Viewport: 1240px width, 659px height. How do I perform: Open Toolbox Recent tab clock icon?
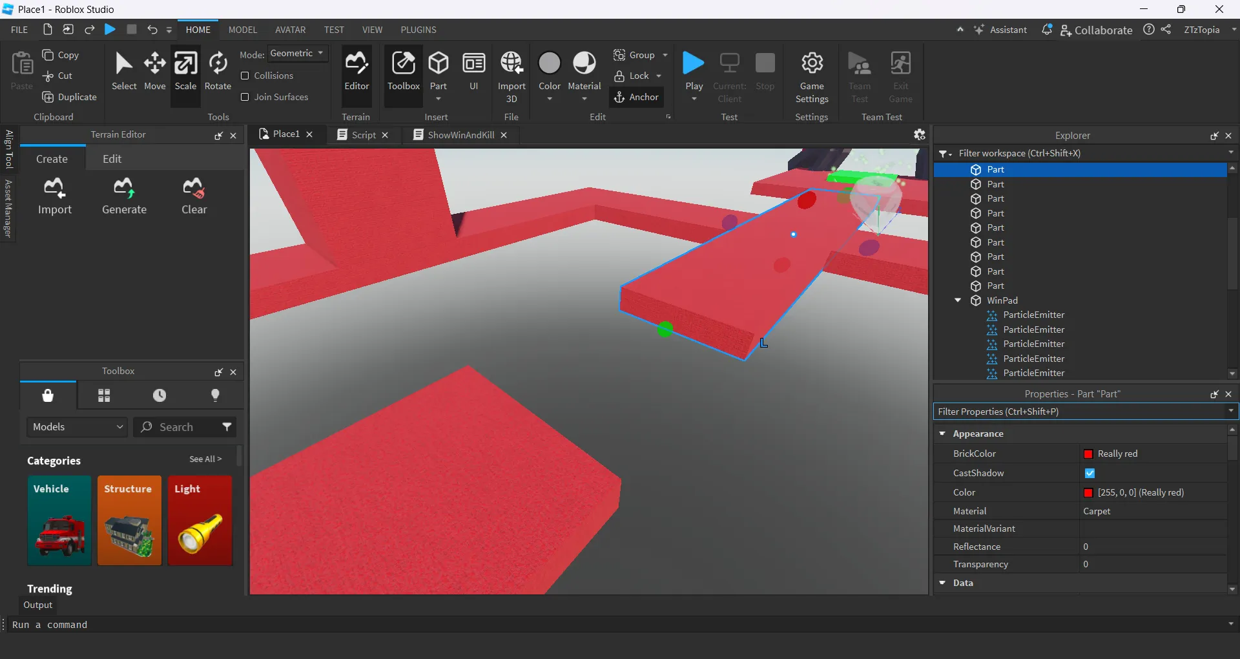(x=160, y=395)
